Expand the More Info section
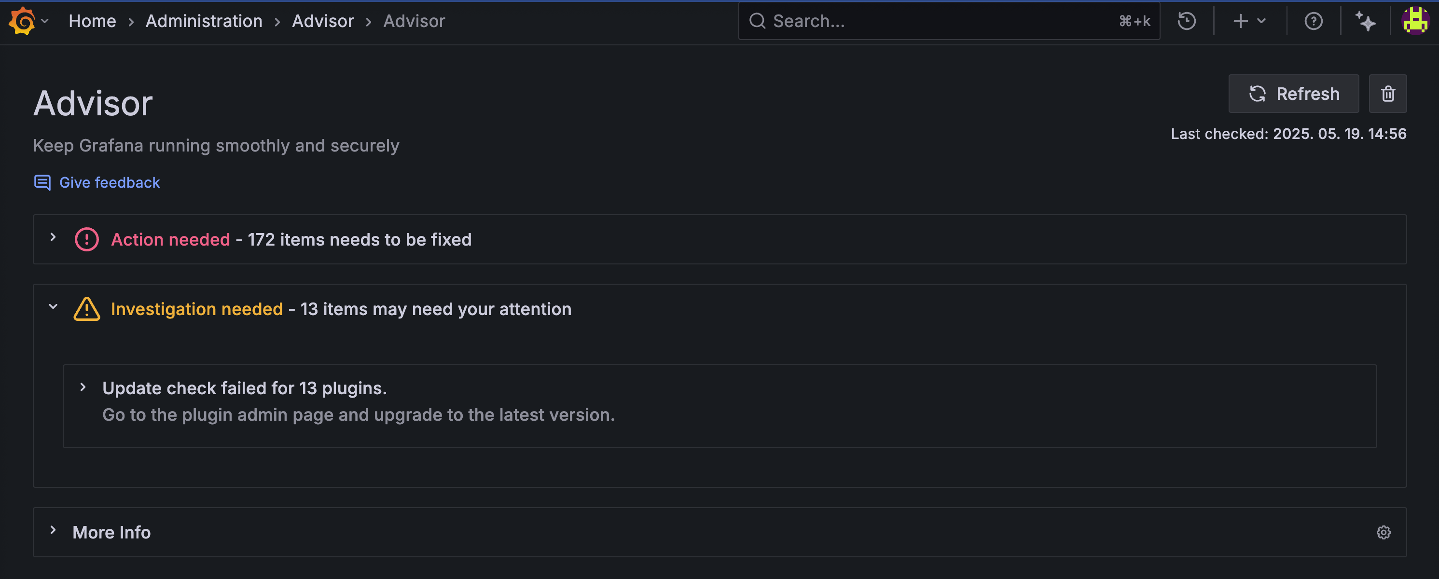 click(x=53, y=530)
